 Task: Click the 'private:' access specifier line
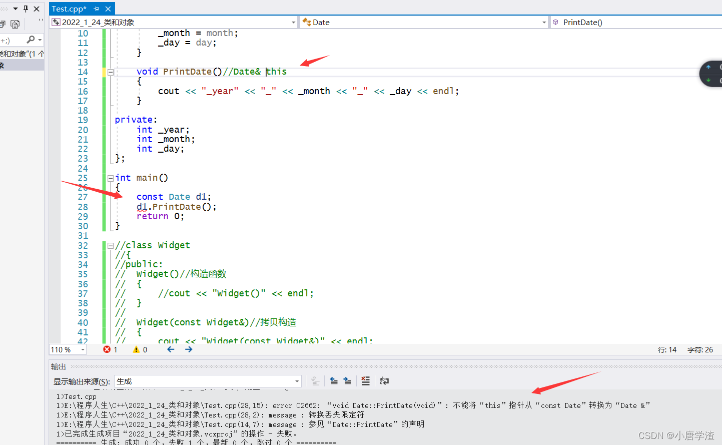[136, 120]
